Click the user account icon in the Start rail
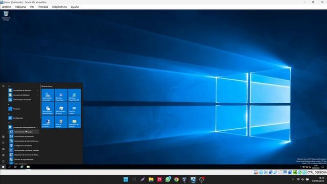This screenshot has height=184, width=327. (x=3, y=137)
